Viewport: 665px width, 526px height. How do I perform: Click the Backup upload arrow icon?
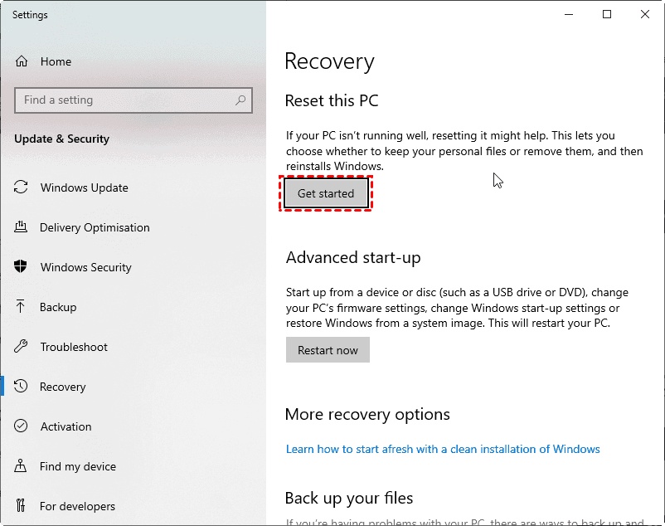click(x=22, y=307)
